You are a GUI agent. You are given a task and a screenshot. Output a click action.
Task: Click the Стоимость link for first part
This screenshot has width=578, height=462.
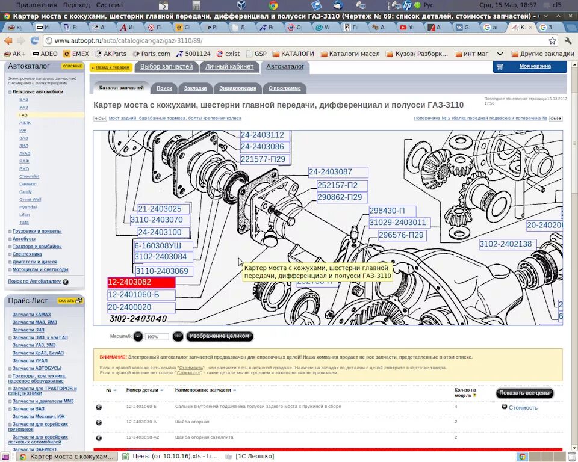(x=523, y=408)
